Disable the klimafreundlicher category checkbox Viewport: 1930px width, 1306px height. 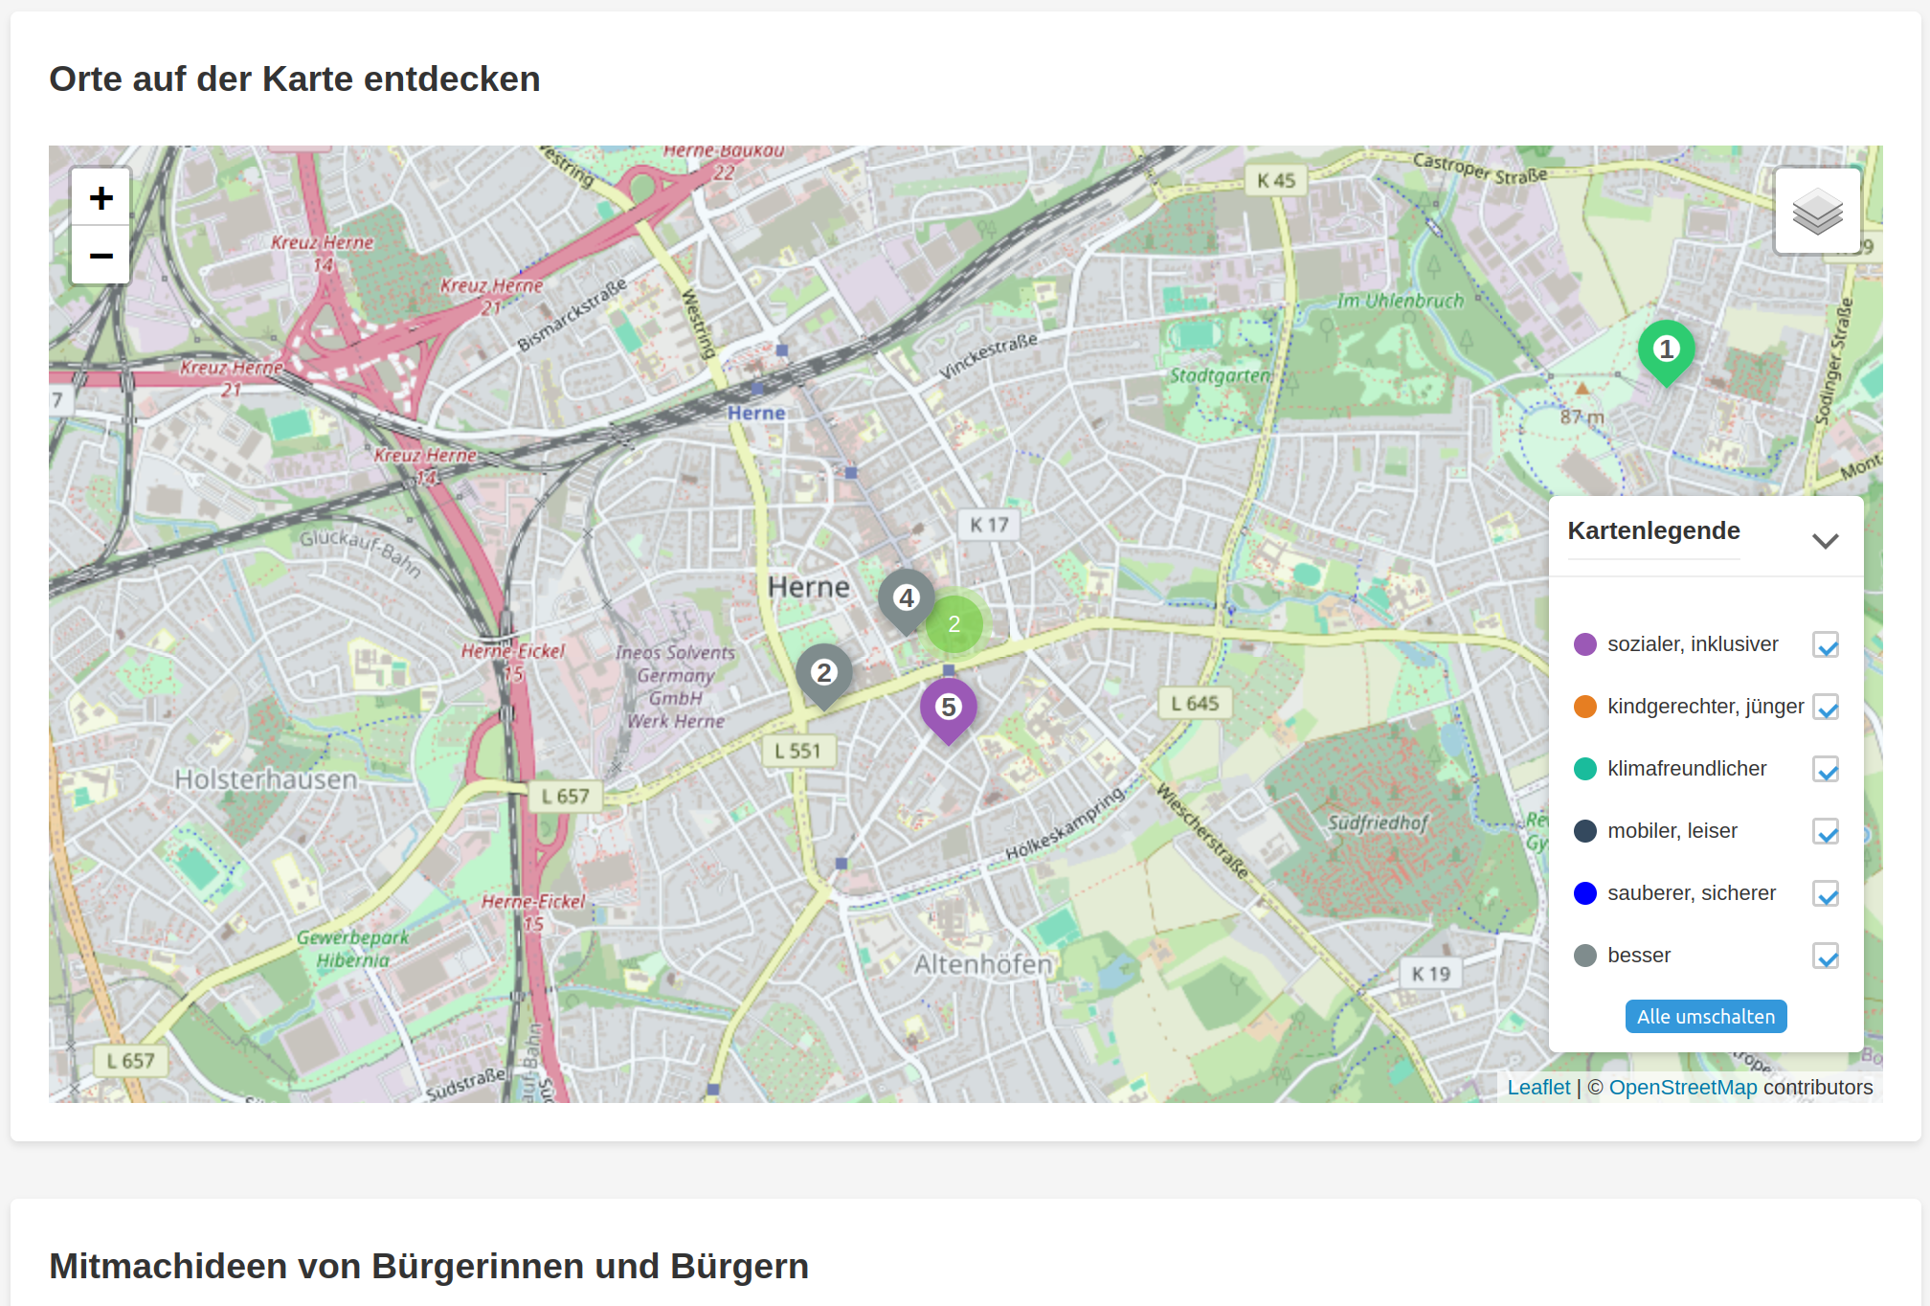point(1826,770)
